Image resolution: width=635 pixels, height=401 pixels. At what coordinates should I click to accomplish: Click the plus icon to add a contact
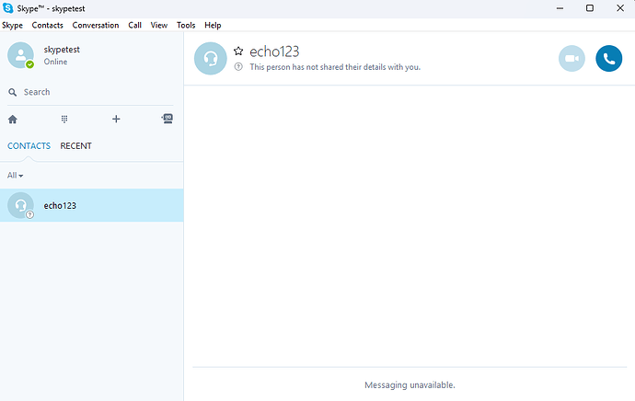[x=116, y=119]
